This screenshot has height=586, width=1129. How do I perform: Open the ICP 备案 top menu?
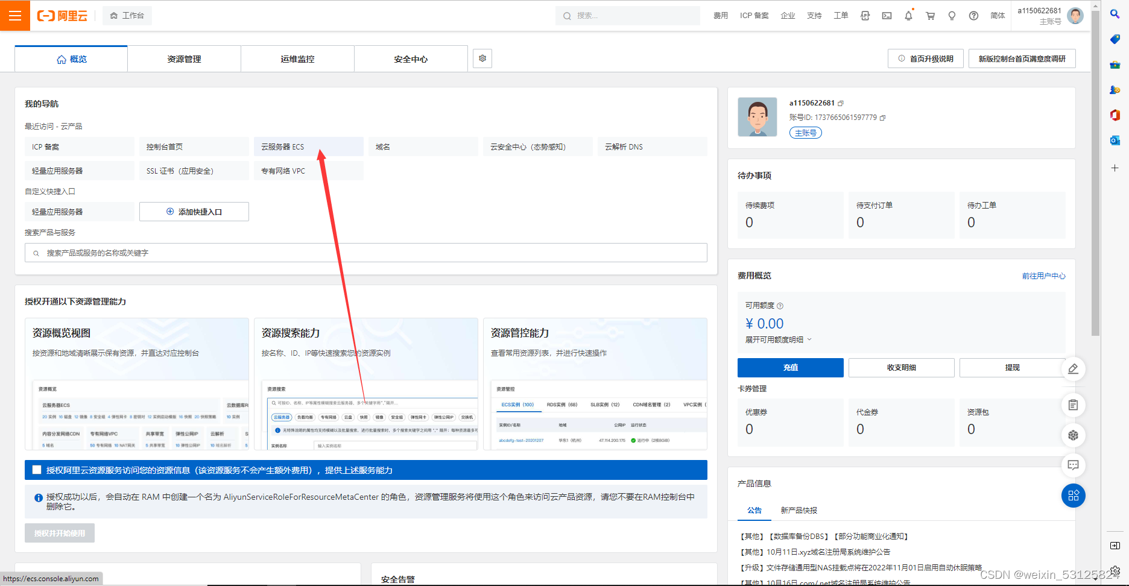pos(754,16)
